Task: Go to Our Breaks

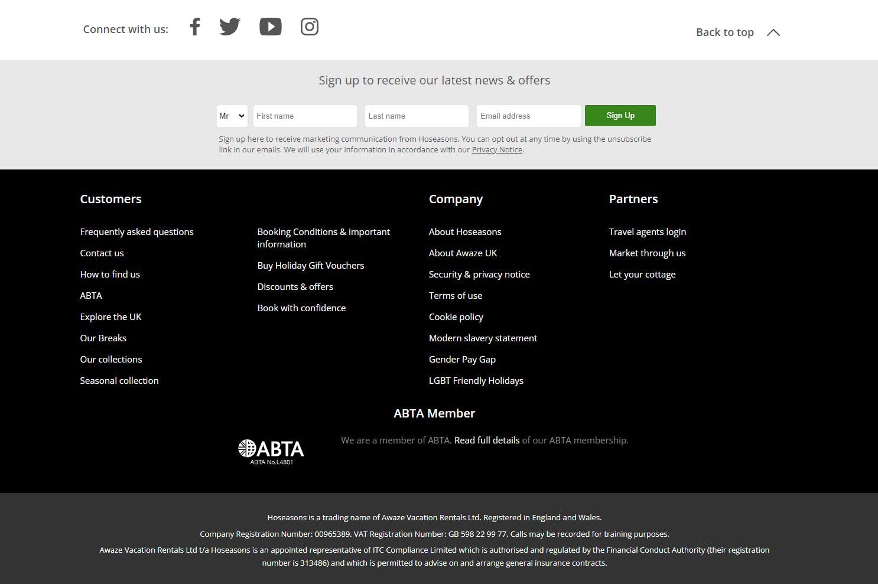Action: point(103,338)
